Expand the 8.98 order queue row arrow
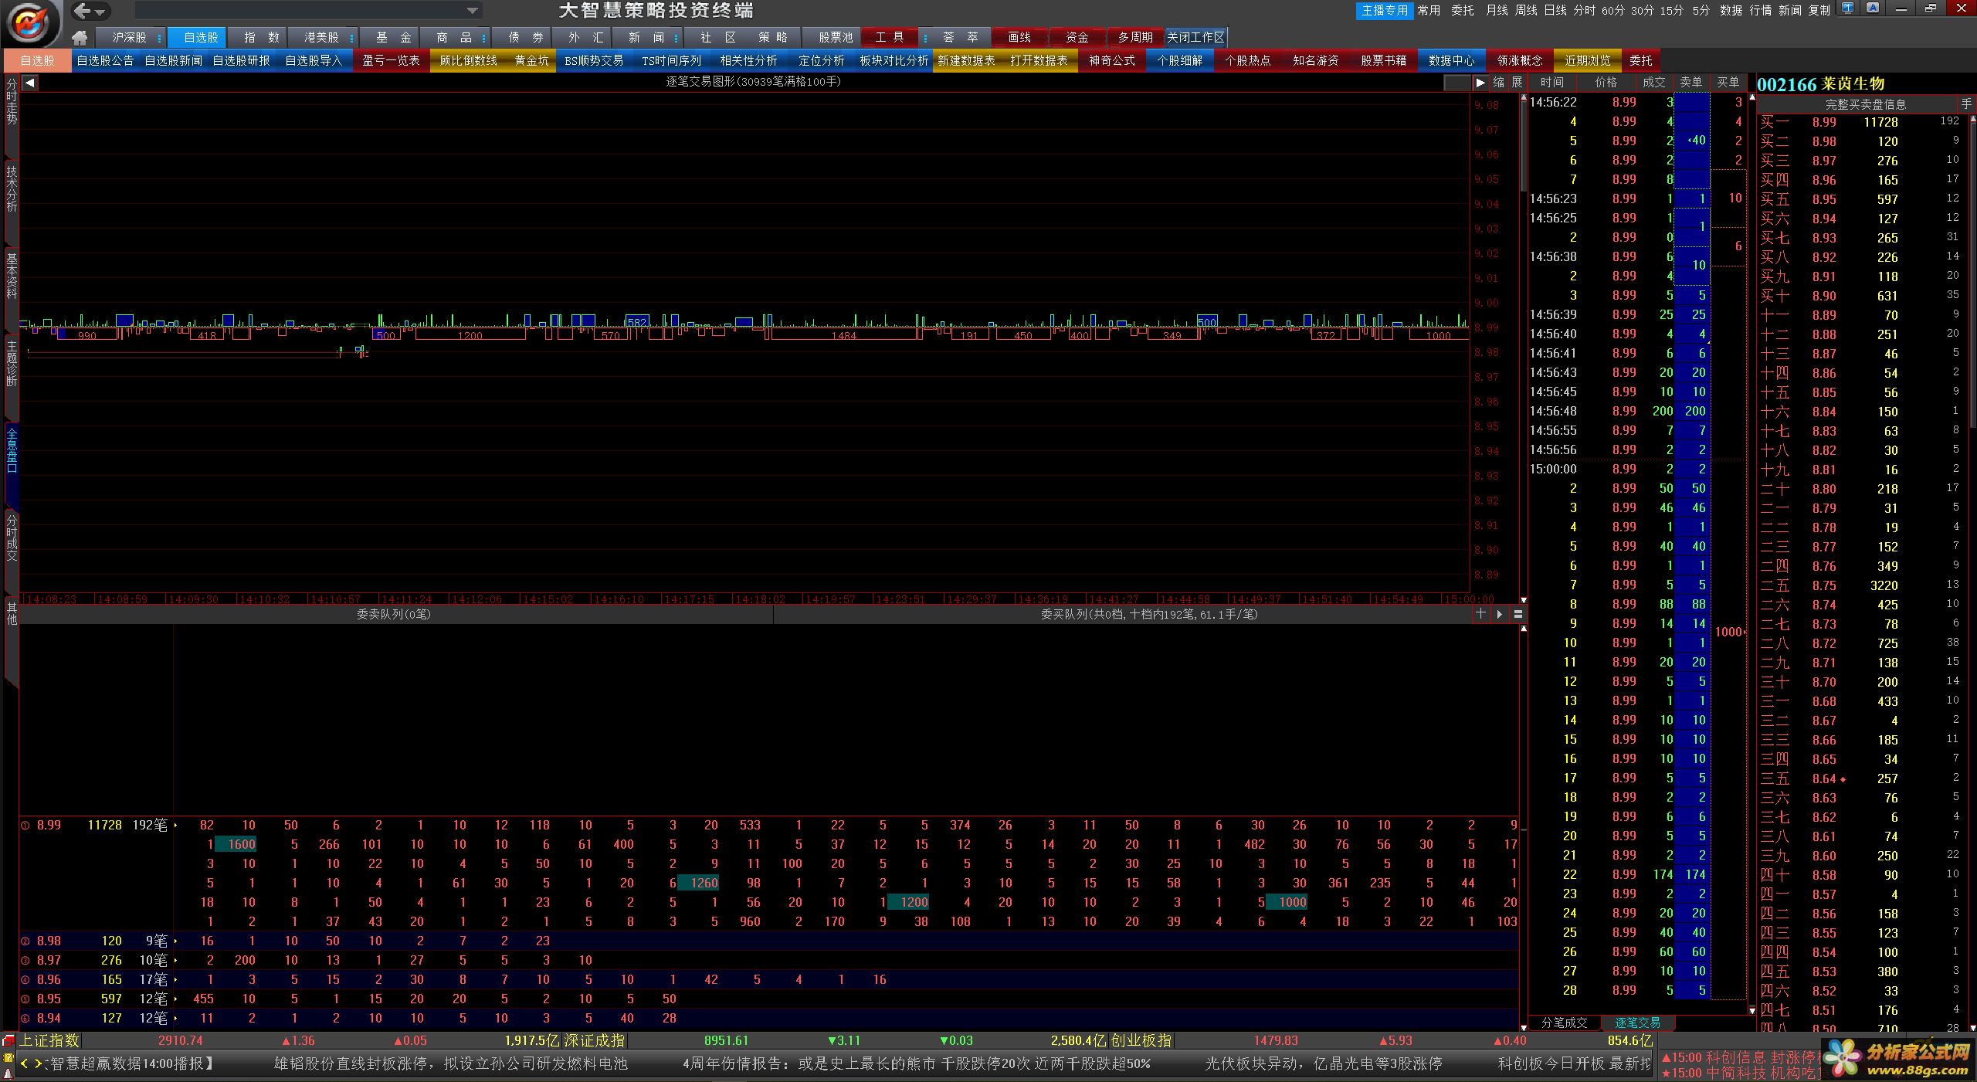 (x=176, y=941)
